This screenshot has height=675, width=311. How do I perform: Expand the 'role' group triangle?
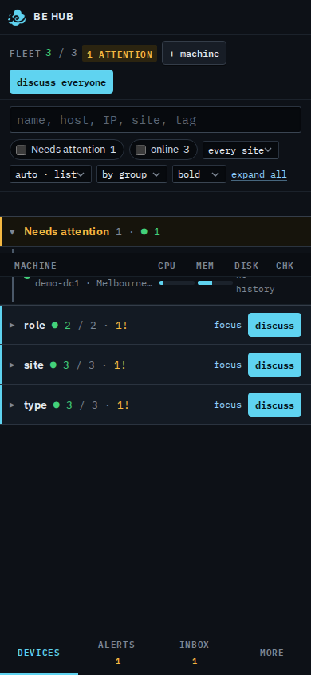[13, 325]
